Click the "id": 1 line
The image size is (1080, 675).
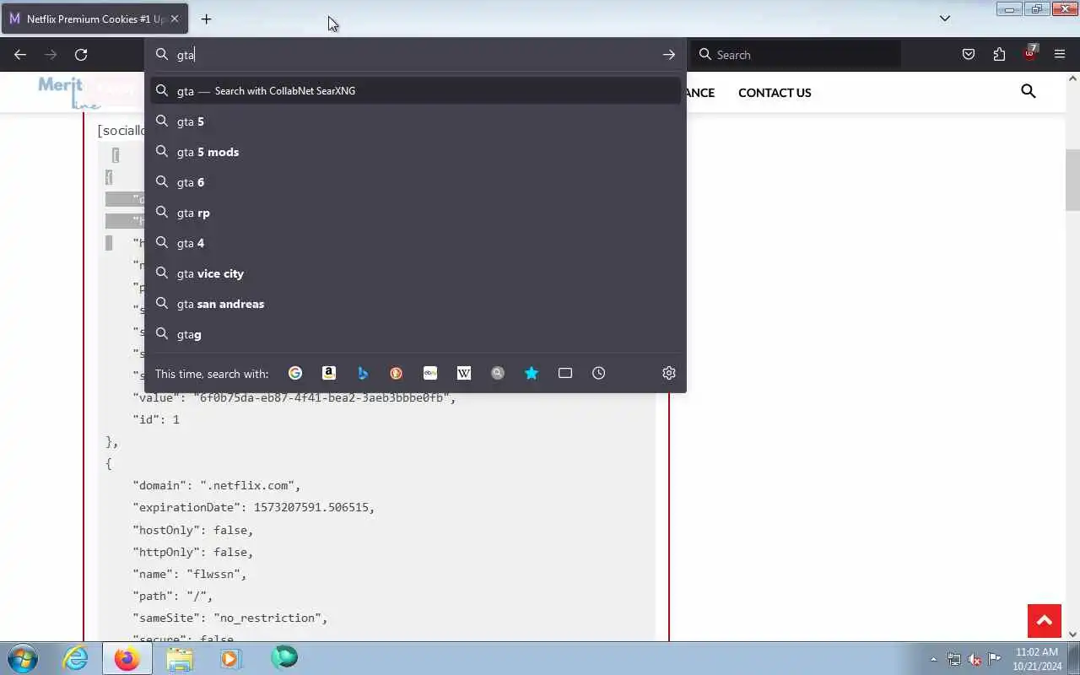[x=156, y=419]
